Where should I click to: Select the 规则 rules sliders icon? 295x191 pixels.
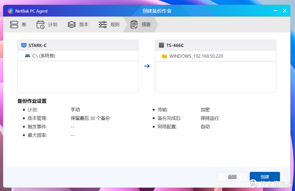point(103,24)
